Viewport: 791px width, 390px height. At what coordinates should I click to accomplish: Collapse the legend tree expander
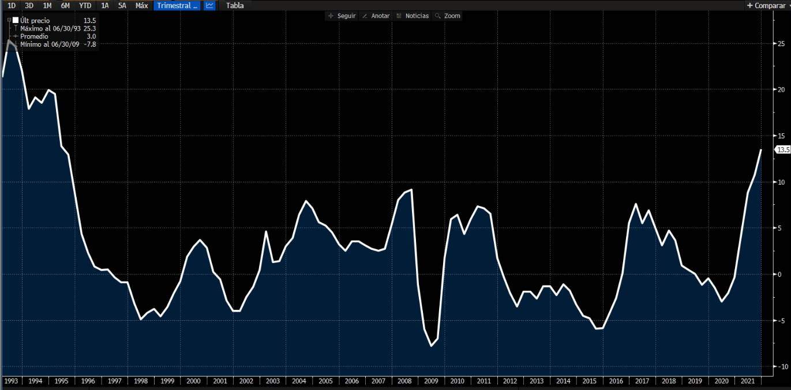[9, 20]
